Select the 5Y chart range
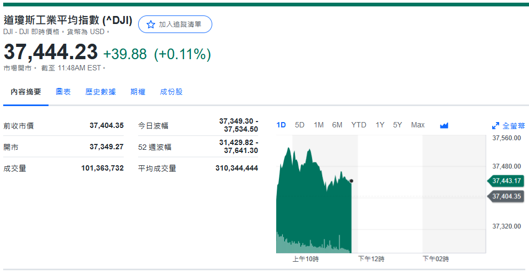The width and height of the screenshot is (529, 274). [x=397, y=125]
